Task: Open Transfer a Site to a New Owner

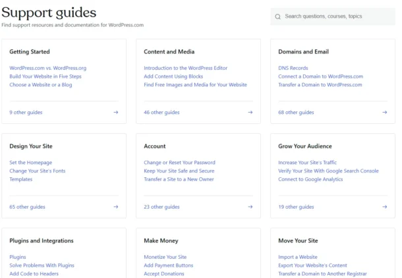Action: 179,179
